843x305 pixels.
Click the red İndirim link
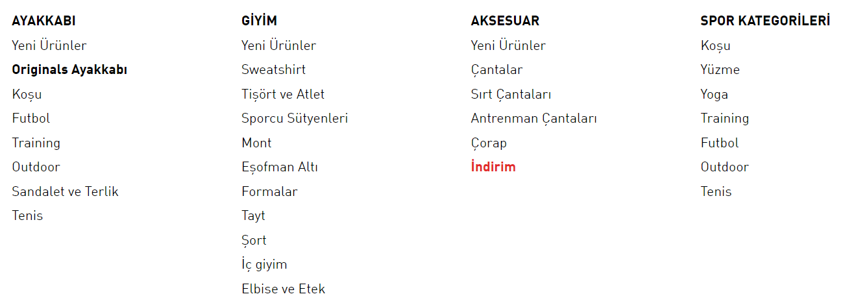point(493,167)
